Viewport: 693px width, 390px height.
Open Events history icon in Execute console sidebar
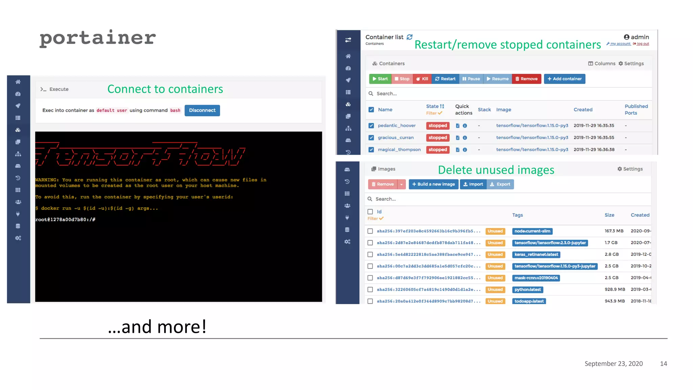(18, 178)
